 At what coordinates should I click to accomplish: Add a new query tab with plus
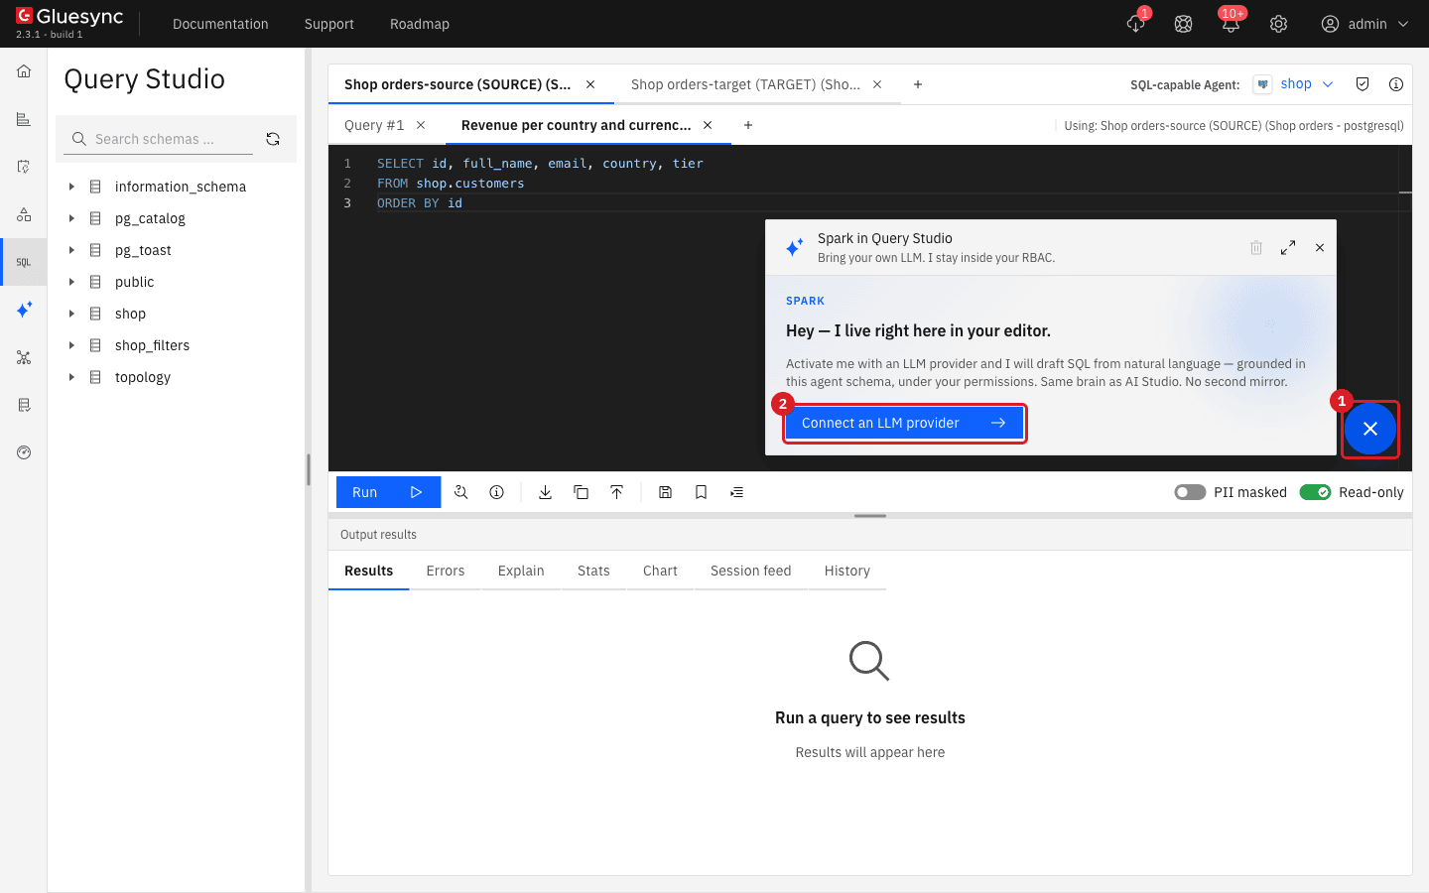click(748, 125)
